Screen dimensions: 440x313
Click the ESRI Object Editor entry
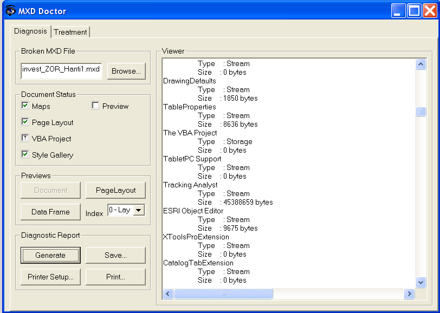tap(193, 211)
